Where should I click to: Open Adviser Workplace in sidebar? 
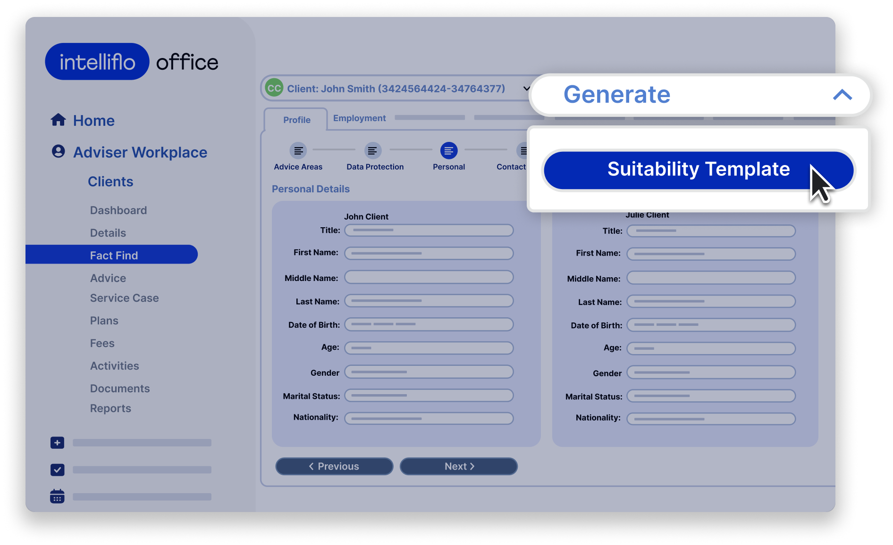[140, 152]
